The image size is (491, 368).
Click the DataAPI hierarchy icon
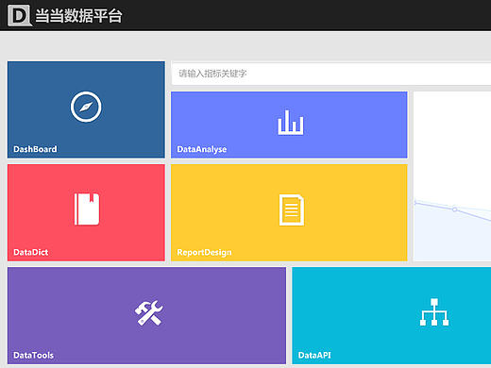pyautogui.click(x=434, y=312)
